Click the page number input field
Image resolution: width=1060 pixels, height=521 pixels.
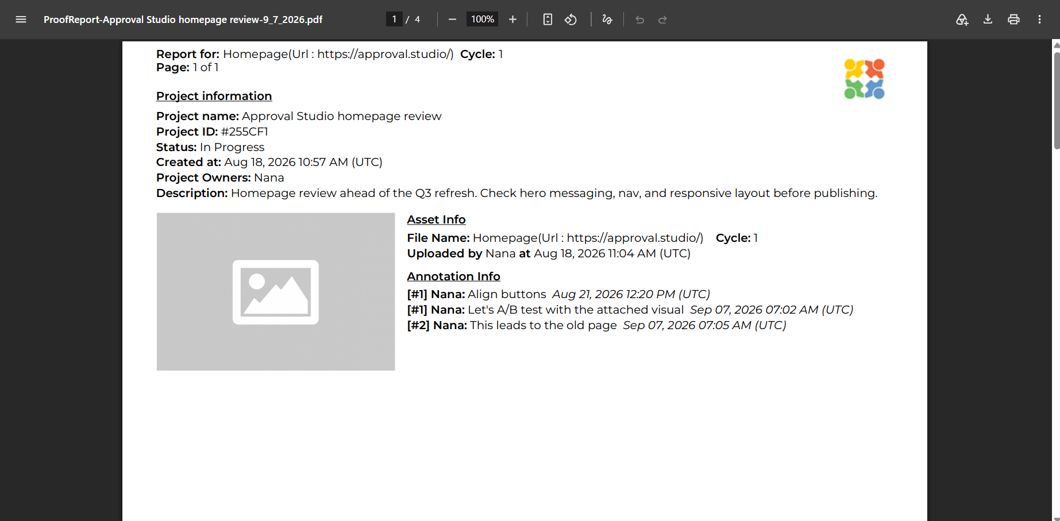pyautogui.click(x=394, y=20)
